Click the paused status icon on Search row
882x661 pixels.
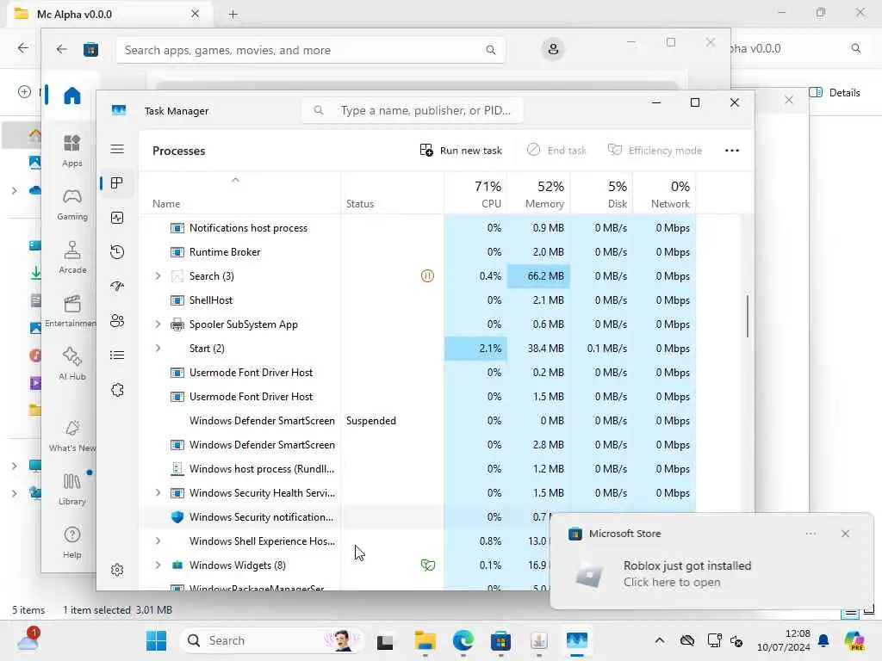[427, 276]
